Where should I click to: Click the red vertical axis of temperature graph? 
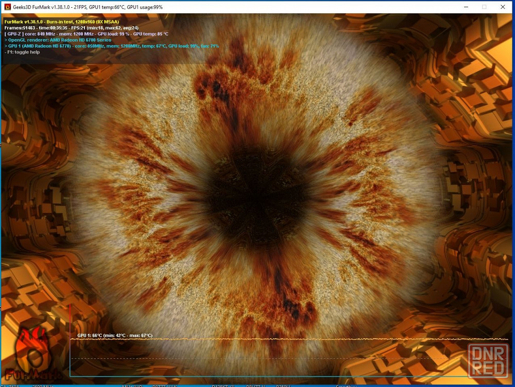(x=70, y=319)
